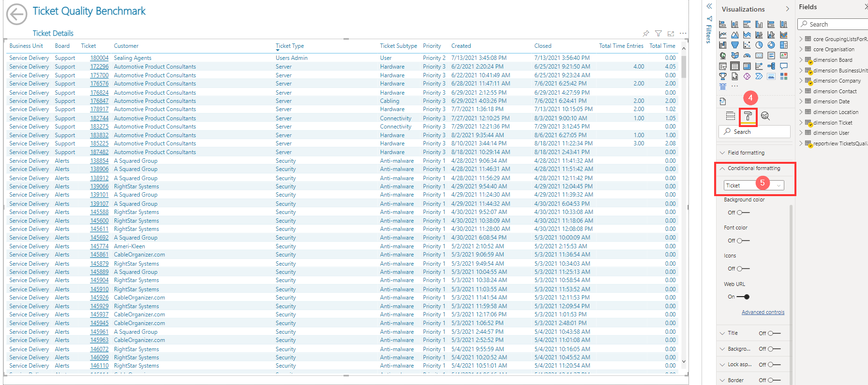Image resolution: width=868 pixels, height=385 pixels.
Task: Open Advanced controls link
Action: [763, 312]
